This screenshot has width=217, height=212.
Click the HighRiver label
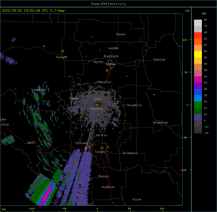point(108,187)
